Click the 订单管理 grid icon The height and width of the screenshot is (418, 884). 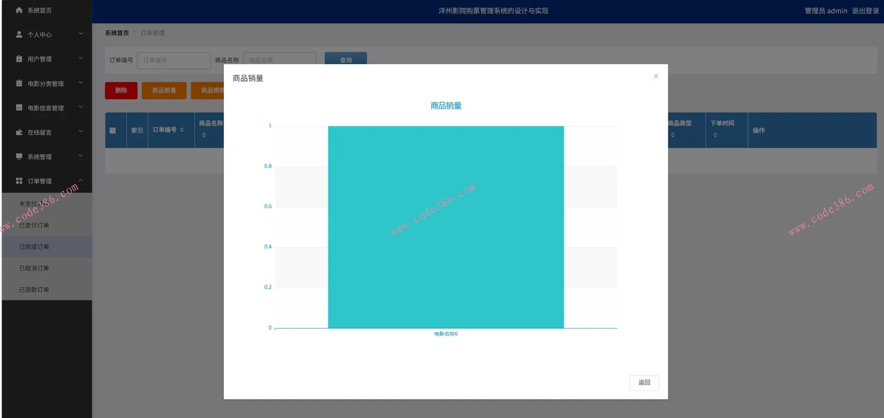click(x=19, y=180)
